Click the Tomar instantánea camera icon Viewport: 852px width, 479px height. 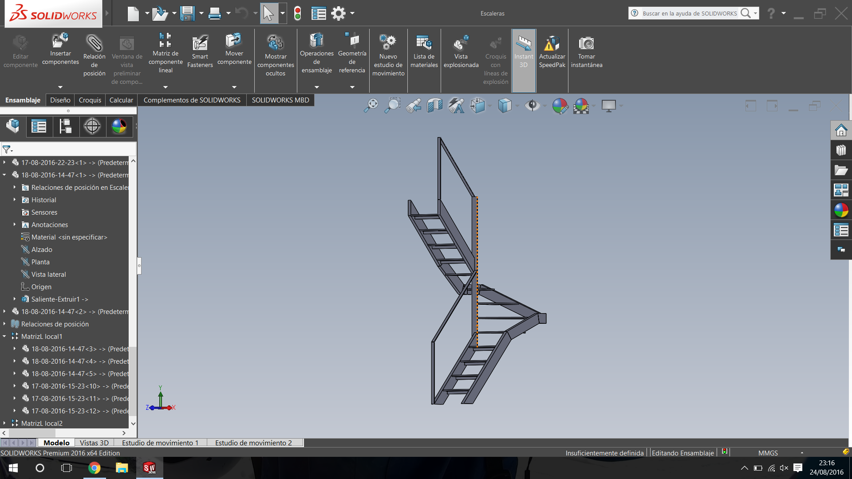[x=586, y=43]
